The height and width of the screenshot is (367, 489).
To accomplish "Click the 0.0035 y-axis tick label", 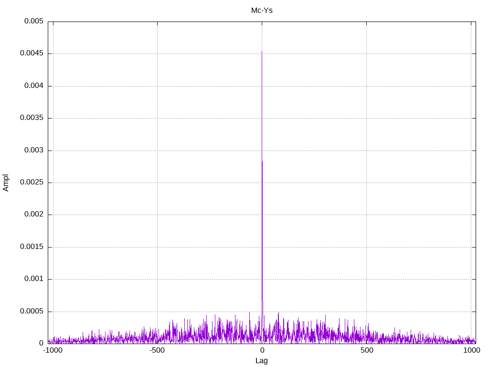I will pos(32,118).
